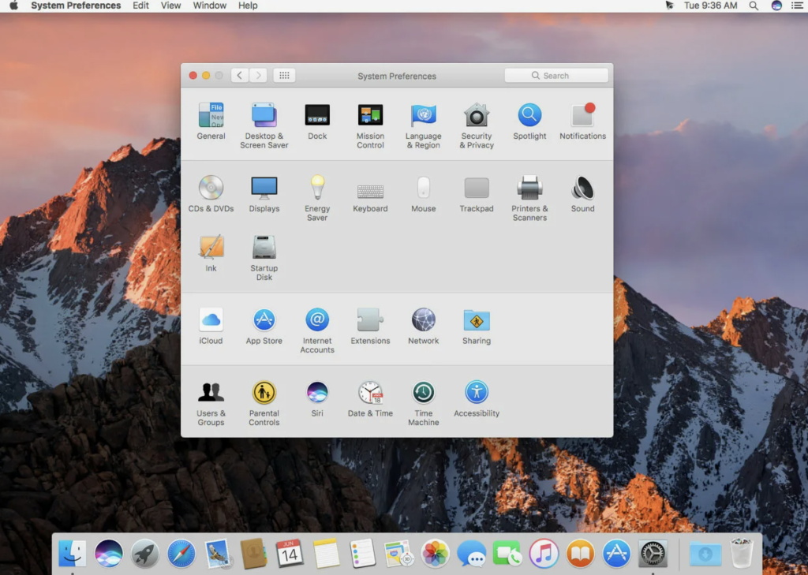Launch Safari from the Dock

(x=181, y=554)
